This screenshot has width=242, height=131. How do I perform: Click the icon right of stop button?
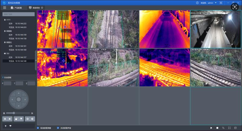coord(223,128)
